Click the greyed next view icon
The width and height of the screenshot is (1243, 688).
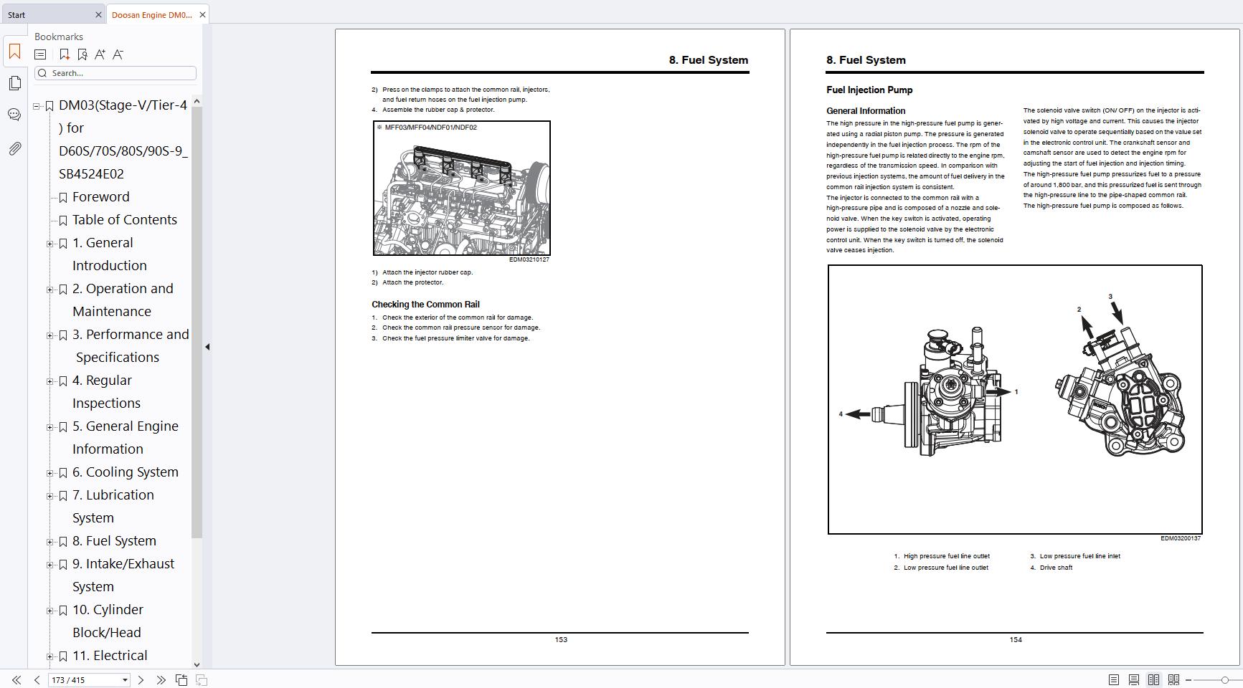click(x=202, y=680)
